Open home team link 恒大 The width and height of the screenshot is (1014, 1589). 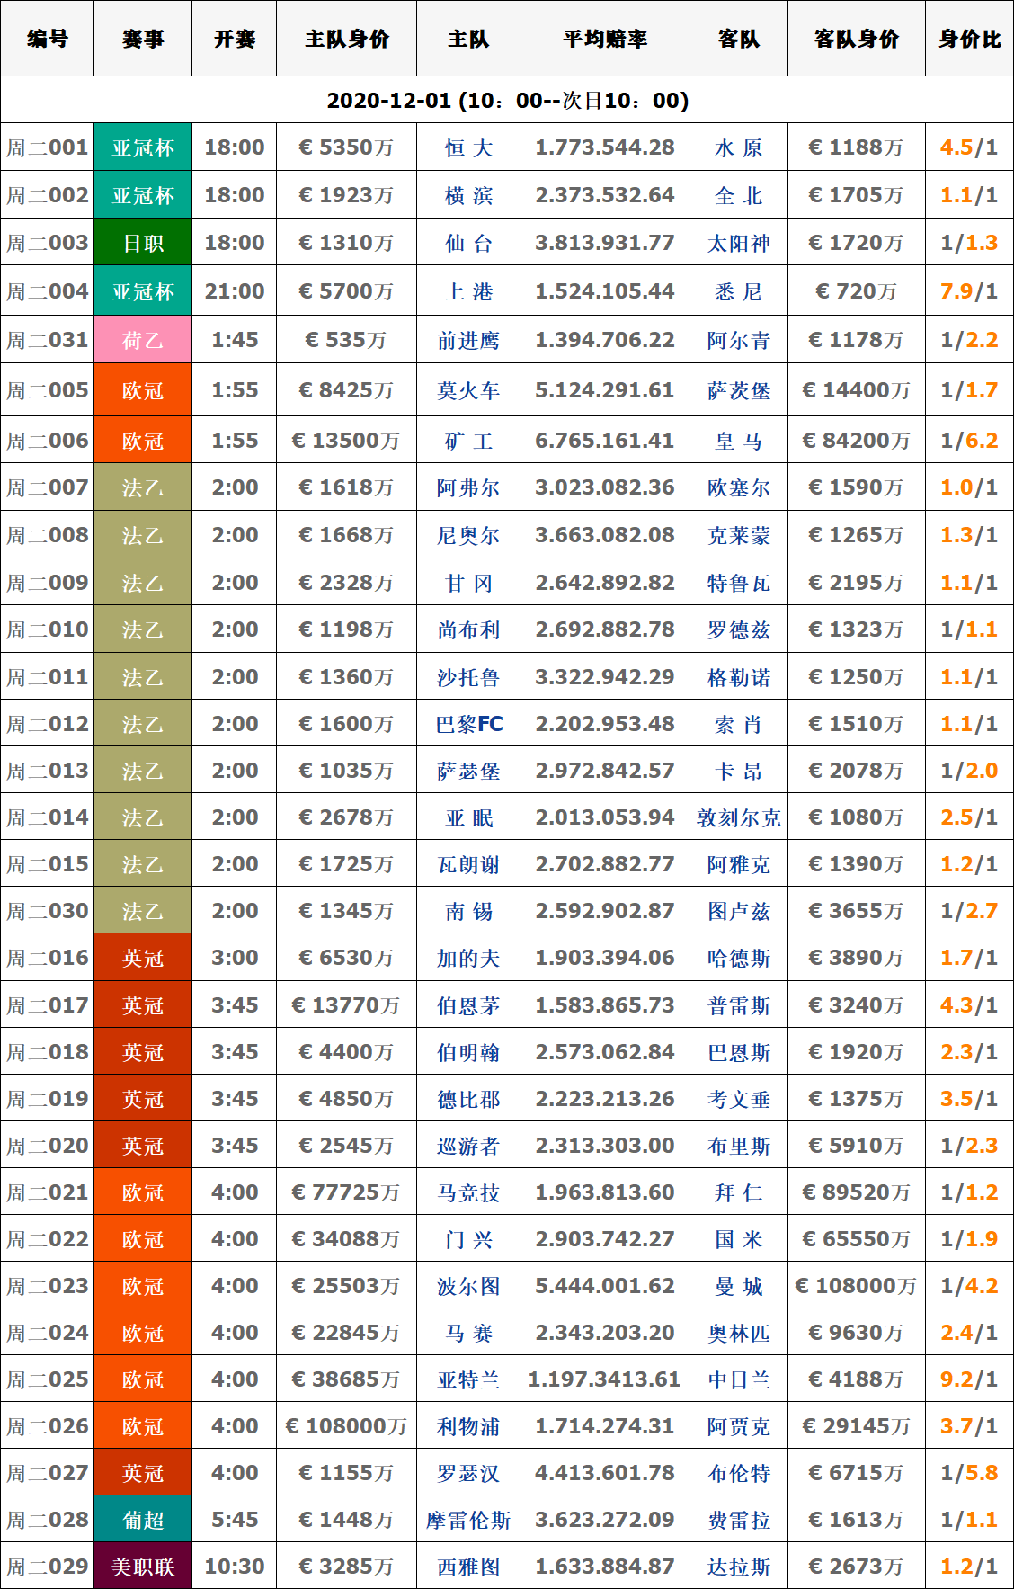click(468, 148)
